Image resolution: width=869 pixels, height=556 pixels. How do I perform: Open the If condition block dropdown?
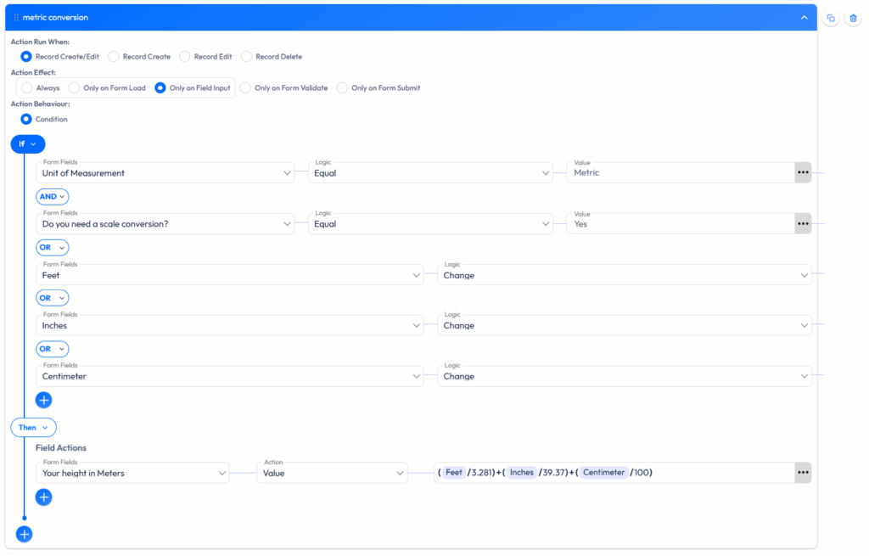pos(27,143)
